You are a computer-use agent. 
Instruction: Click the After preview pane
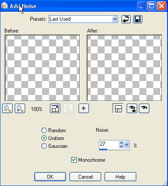coord(125,68)
